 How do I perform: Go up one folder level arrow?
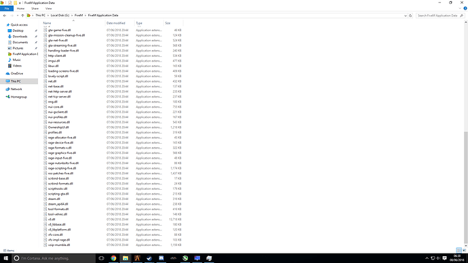[x=22, y=16]
